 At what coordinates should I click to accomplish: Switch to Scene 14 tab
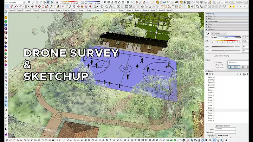98,10
